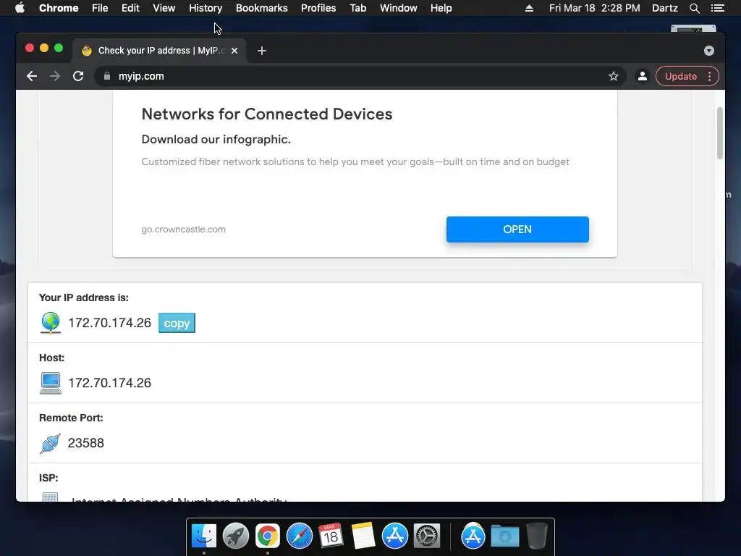This screenshot has height=556, width=741.
Task: Click the eject icon in menu bar
Action: tap(529, 8)
